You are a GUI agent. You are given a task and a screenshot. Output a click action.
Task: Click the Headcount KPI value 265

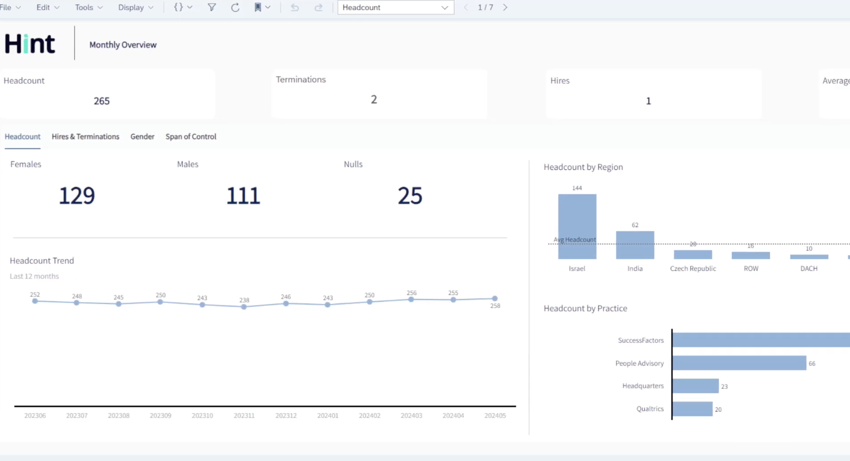(x=102, y=101)
